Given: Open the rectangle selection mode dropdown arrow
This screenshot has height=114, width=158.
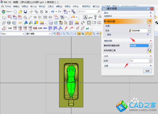Looking at the screenshot, I should tap(75, 34).
